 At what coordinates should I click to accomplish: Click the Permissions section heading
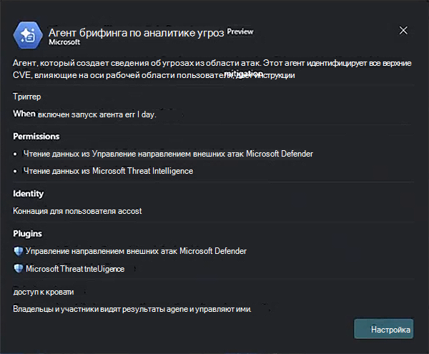pyautogui.click(x=36, y=136)
